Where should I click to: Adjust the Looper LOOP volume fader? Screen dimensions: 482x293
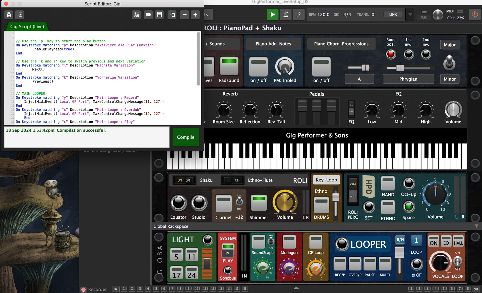click(x=399, y=252)
